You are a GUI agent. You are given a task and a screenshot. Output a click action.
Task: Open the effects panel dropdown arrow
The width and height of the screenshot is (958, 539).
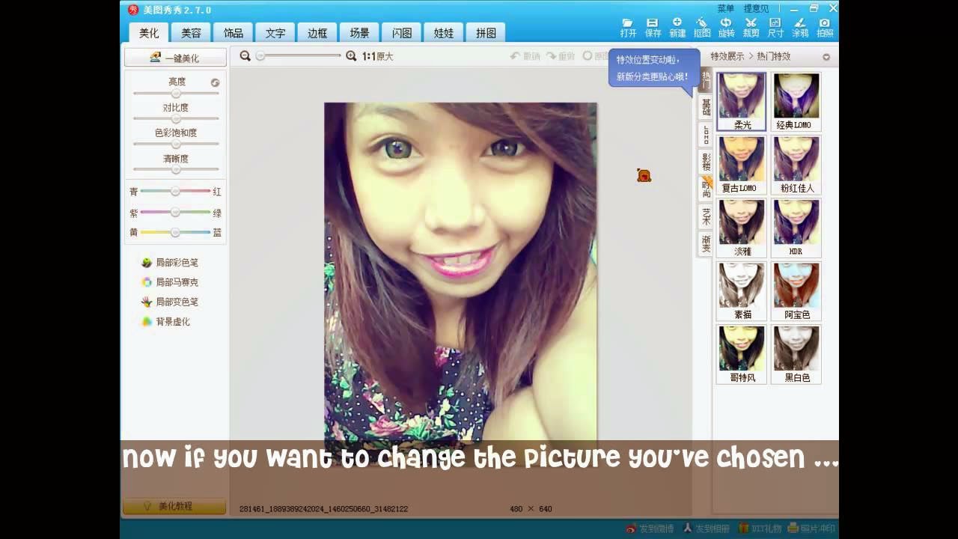coord(826,55)
